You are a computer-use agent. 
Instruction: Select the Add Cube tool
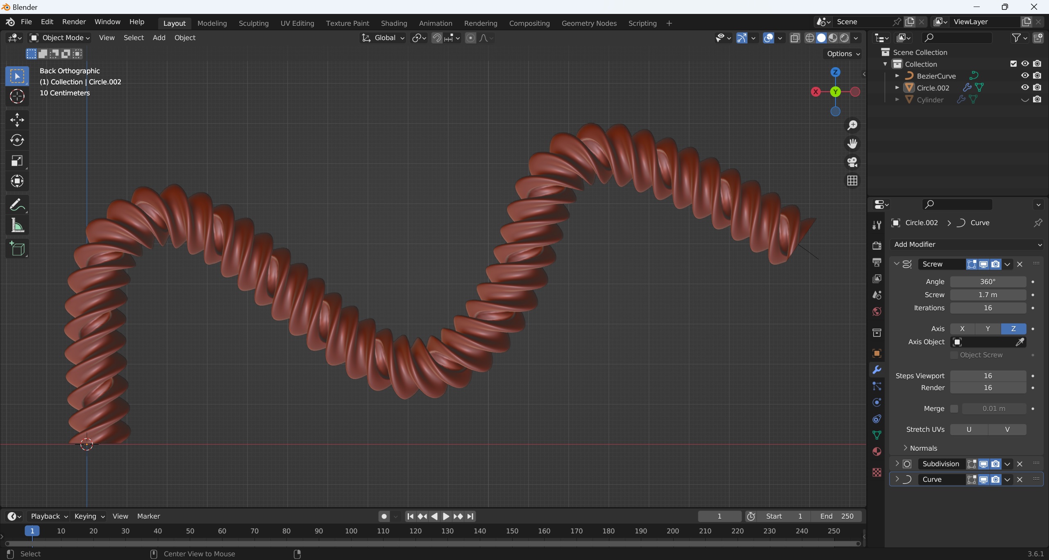[17, 248]
